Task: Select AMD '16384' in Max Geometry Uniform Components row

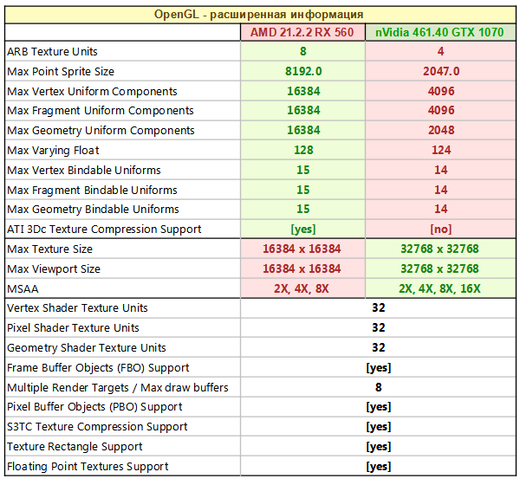Action: 302,130
